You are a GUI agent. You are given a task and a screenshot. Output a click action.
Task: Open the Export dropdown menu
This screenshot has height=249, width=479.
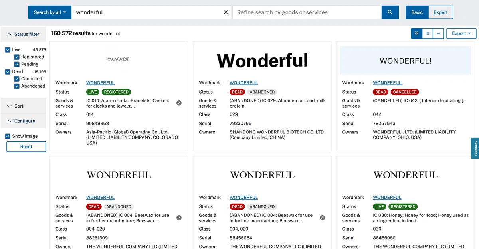click(461, 33)
